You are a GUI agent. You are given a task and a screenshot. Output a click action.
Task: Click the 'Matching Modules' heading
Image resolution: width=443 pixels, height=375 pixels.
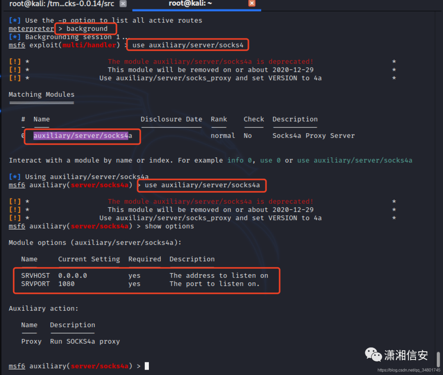(x=41, y=95)
